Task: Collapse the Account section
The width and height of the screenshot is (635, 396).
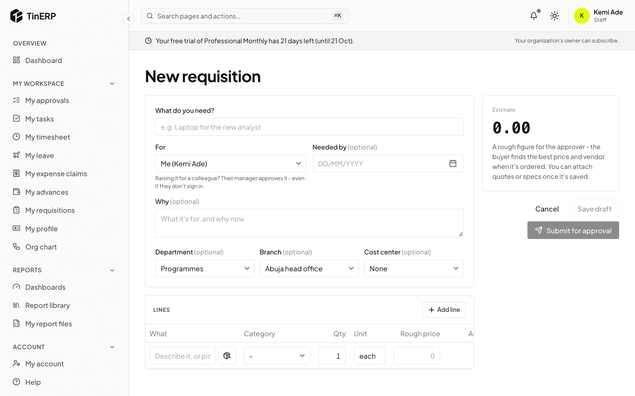Action: pos(112,347)
